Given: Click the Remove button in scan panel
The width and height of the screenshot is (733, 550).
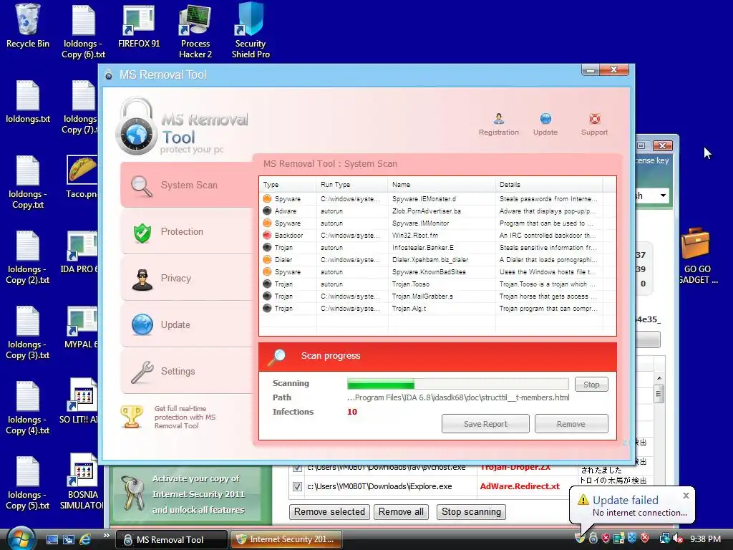Looking at the screenshot, I should [571, 424].
